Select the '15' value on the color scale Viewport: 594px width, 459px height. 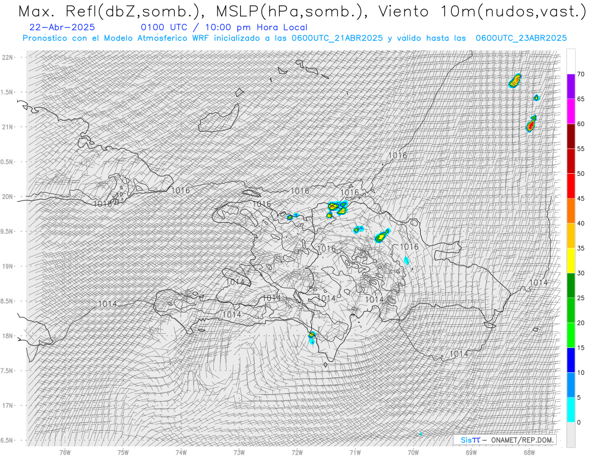point(581,348)
